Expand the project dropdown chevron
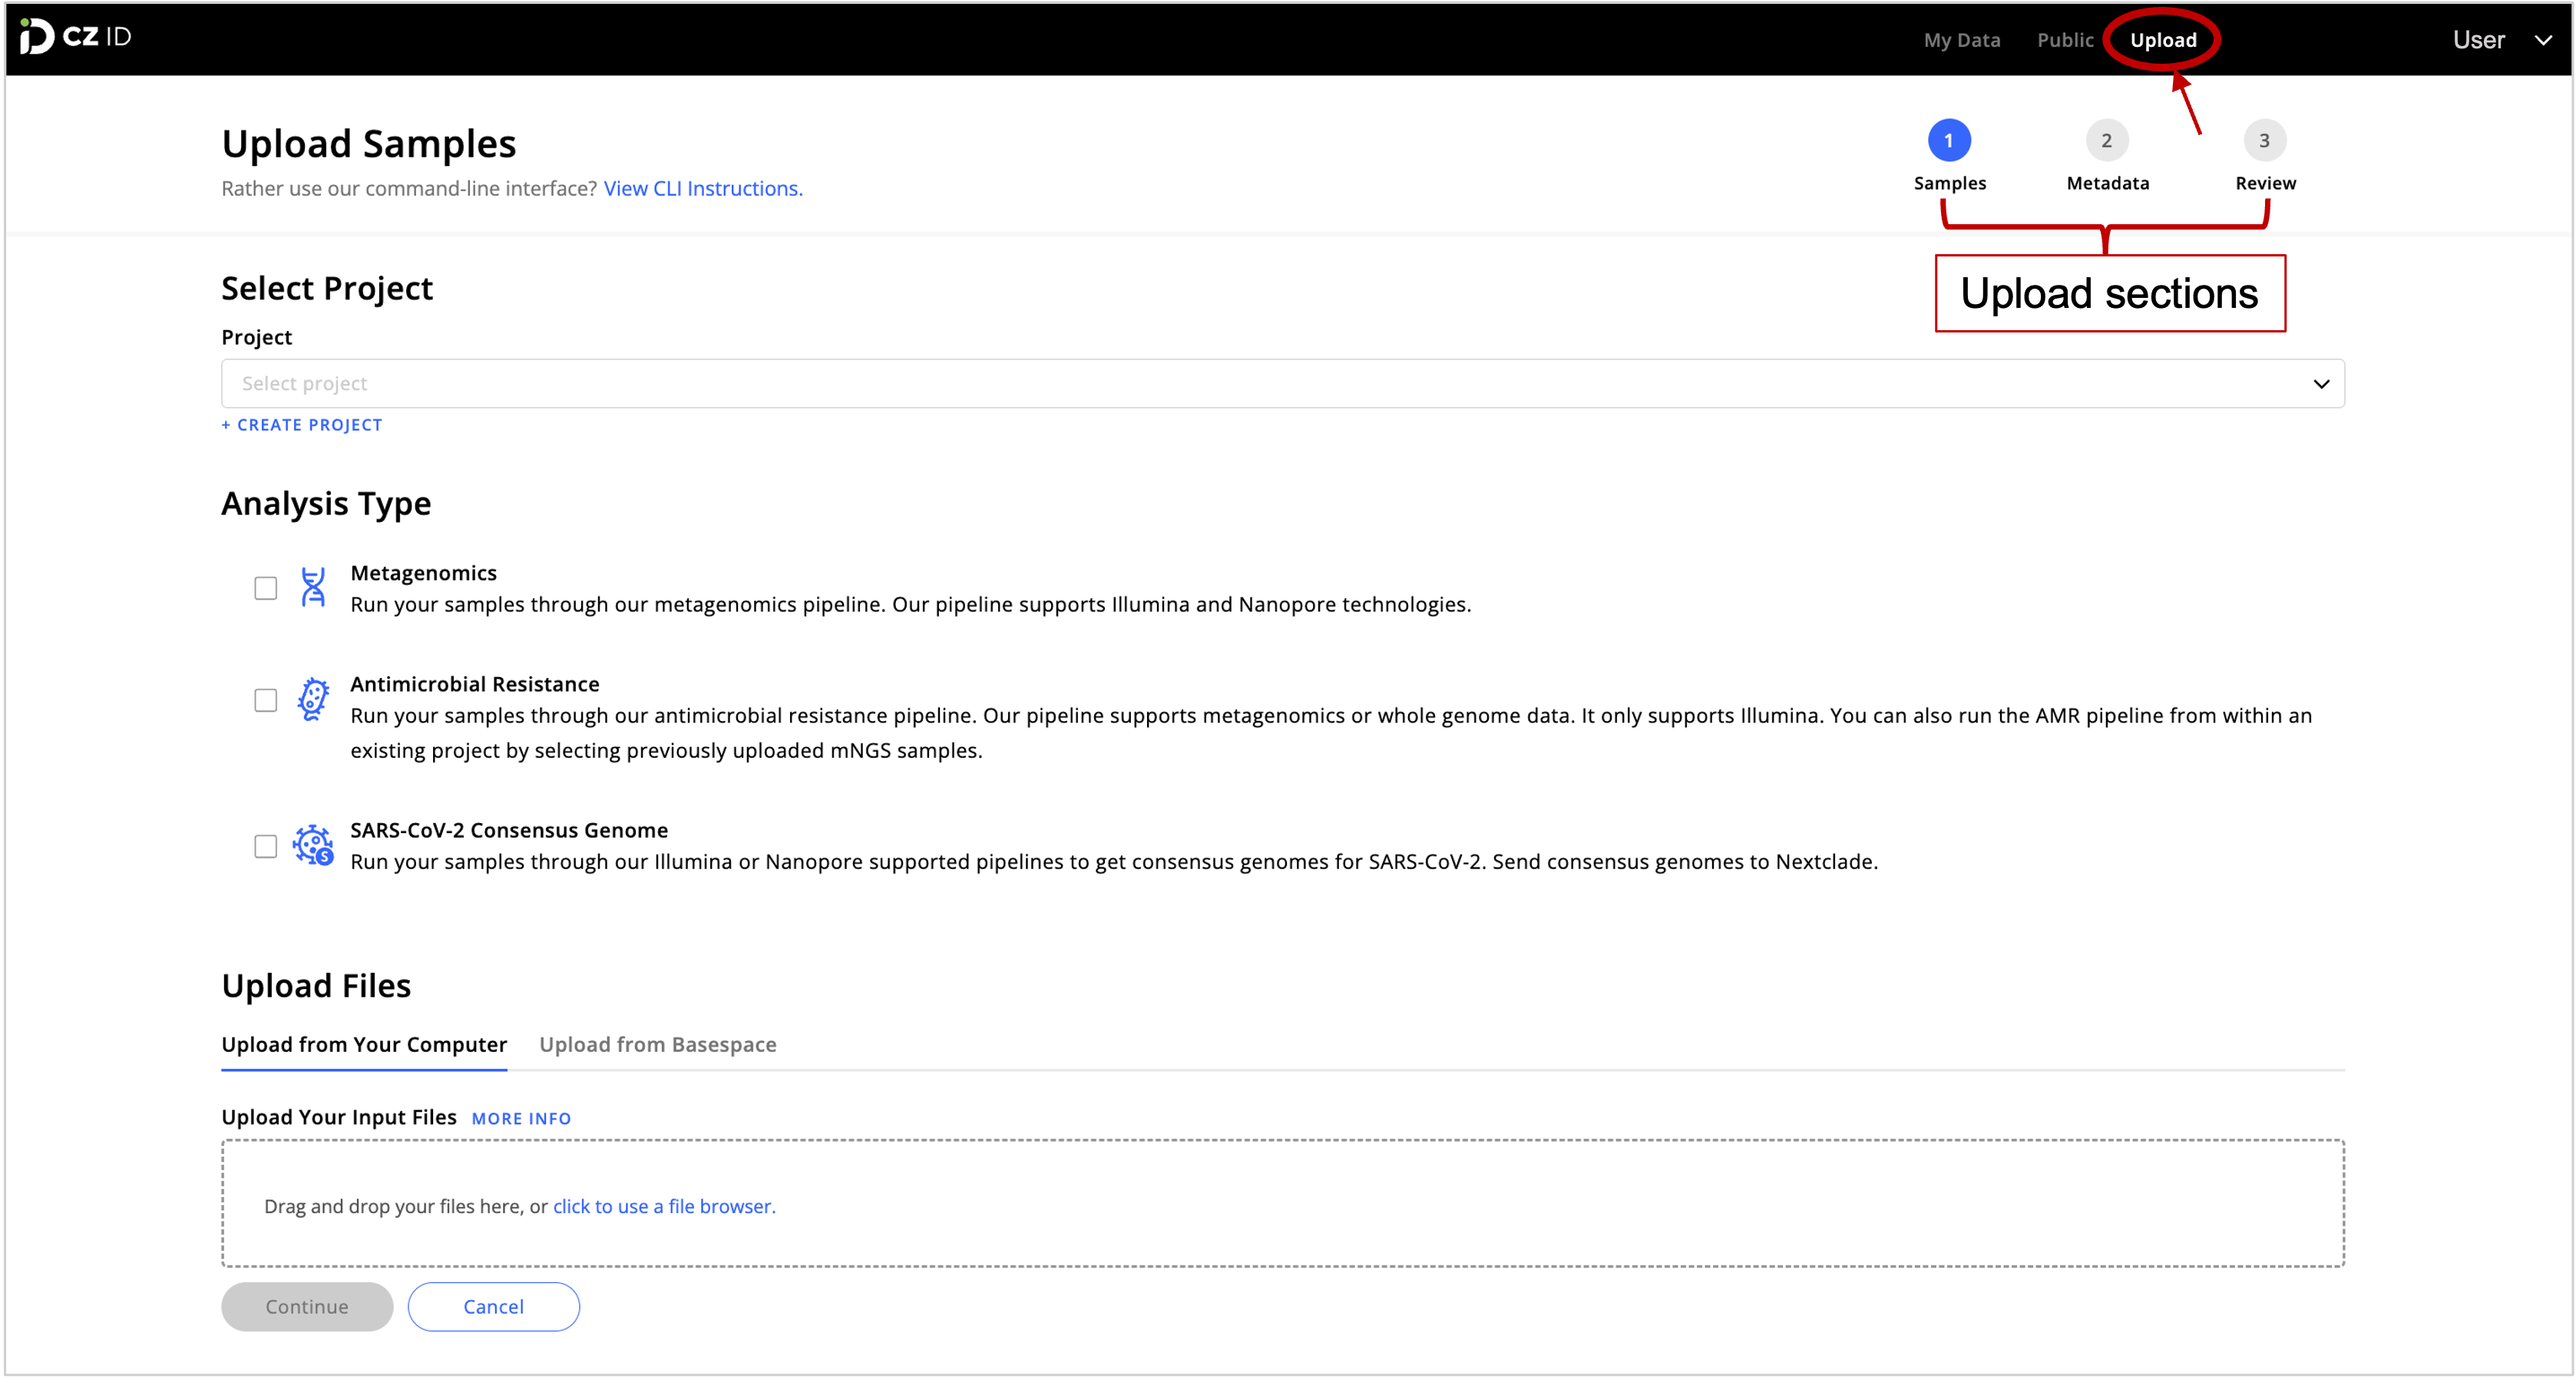The image size is (2576, 1379). coord(2321,383)
